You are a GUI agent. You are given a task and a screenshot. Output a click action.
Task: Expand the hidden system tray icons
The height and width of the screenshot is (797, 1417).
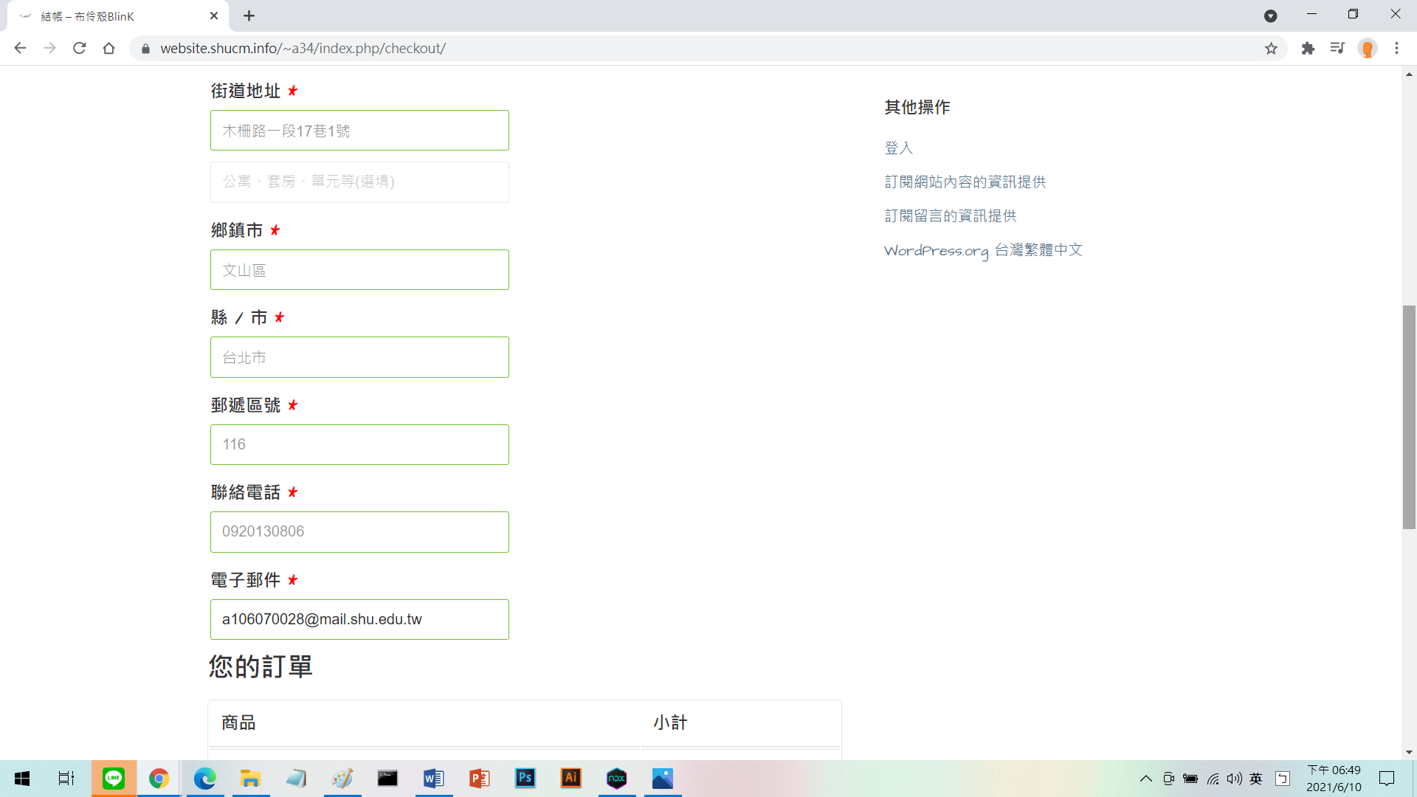click(1145, 779)
